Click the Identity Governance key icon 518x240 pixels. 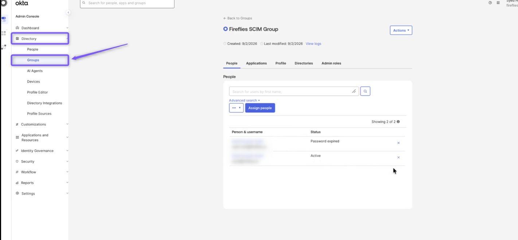click(17, 151)
